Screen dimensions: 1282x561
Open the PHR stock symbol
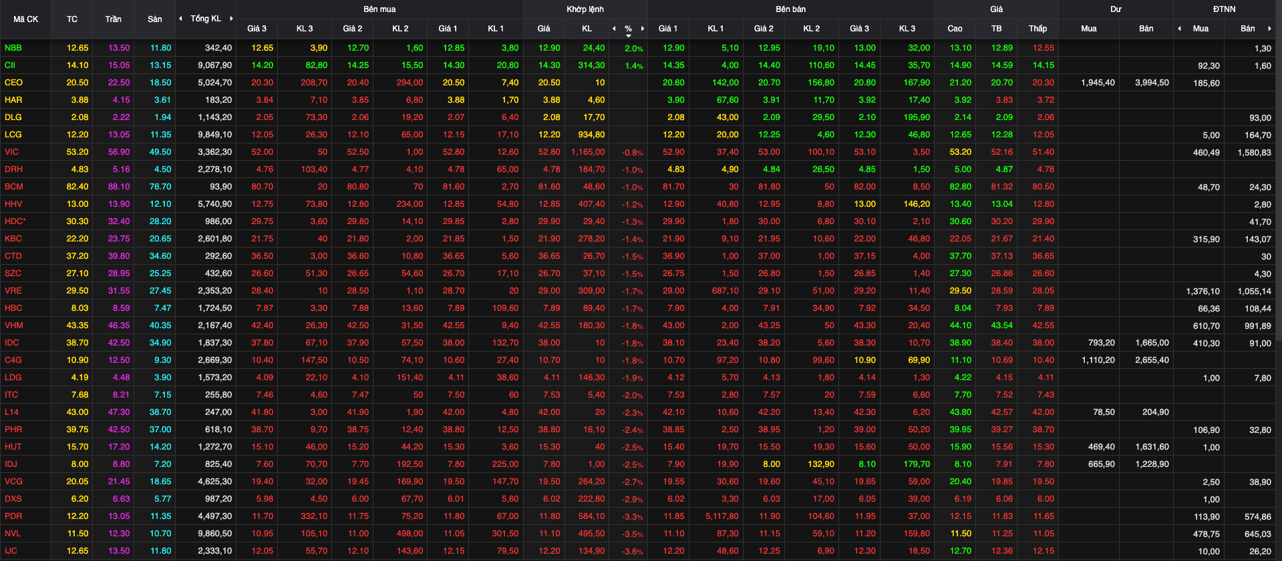(13, 430)
